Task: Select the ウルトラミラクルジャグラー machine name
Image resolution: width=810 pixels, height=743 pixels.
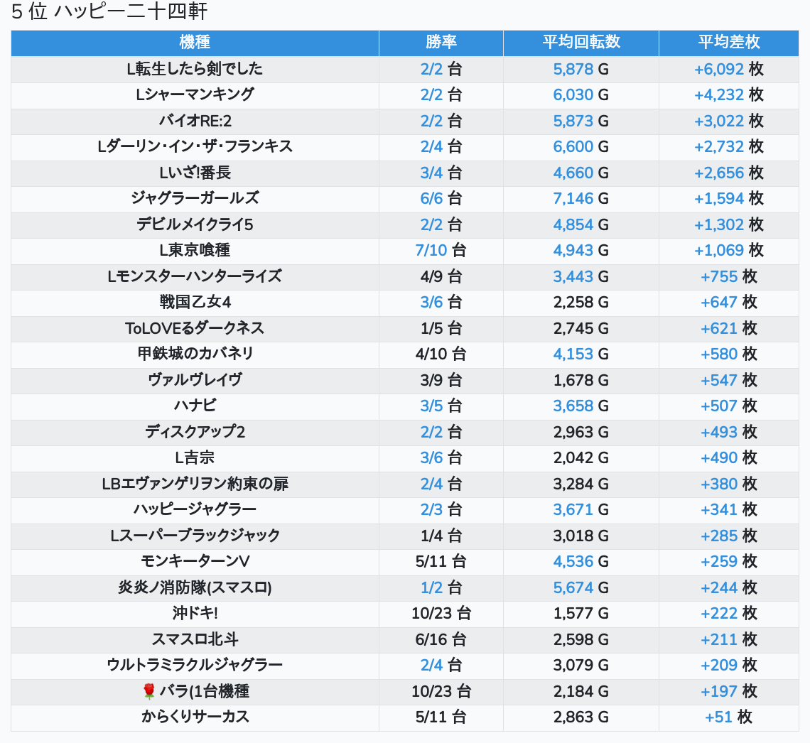Action: click(195, 665)
